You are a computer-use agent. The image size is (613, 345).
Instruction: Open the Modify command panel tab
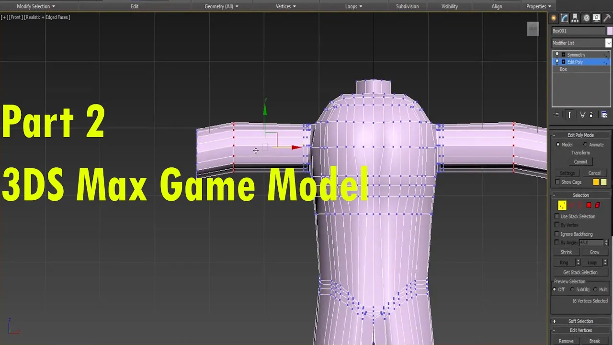[564, 18]
